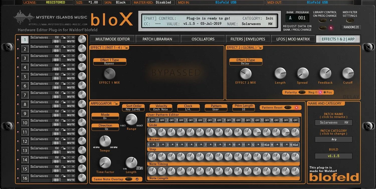Mute part 1
Image resolution: width=376 pixels, height=189 pixels.
pos(71,41)
